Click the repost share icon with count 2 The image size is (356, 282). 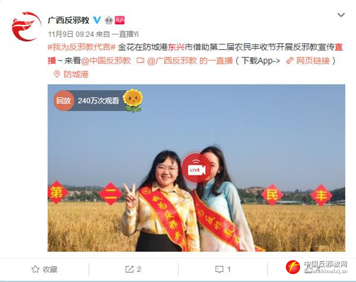pyautogui.click(x=133, y=270)
